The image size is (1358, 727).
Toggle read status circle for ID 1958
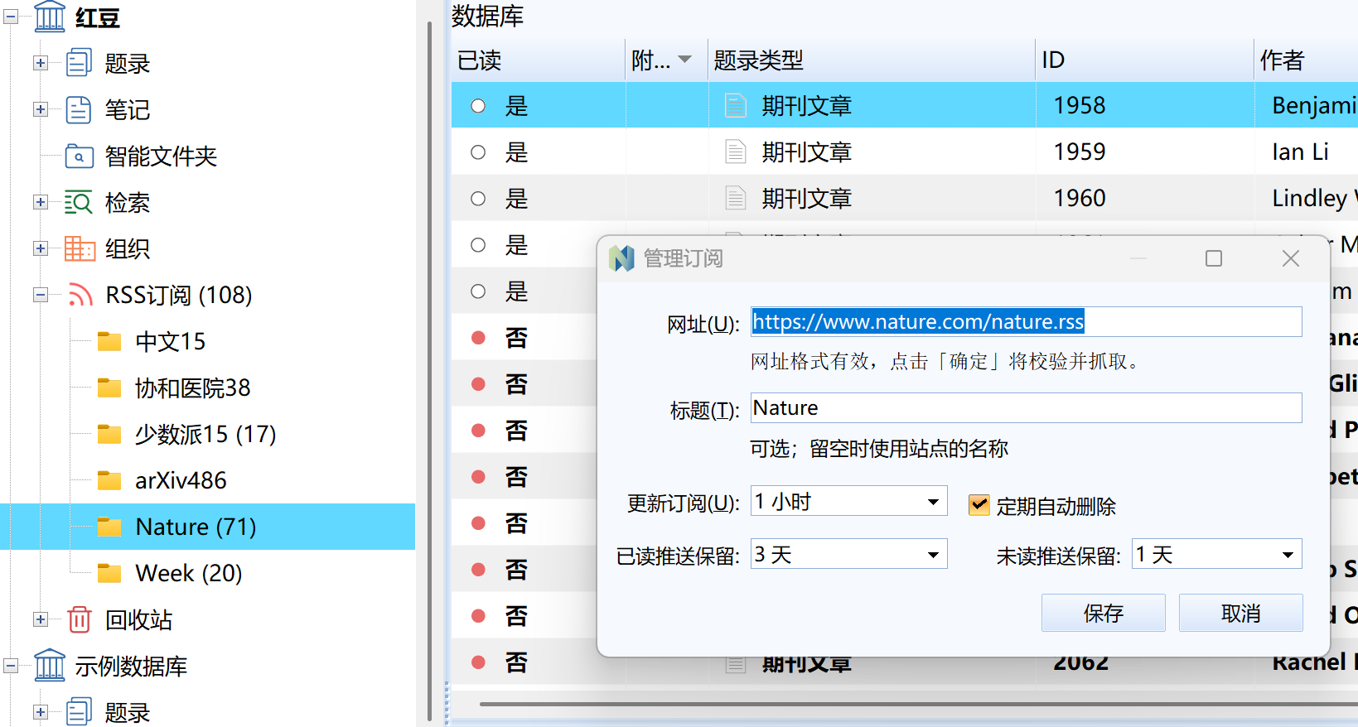478,105
